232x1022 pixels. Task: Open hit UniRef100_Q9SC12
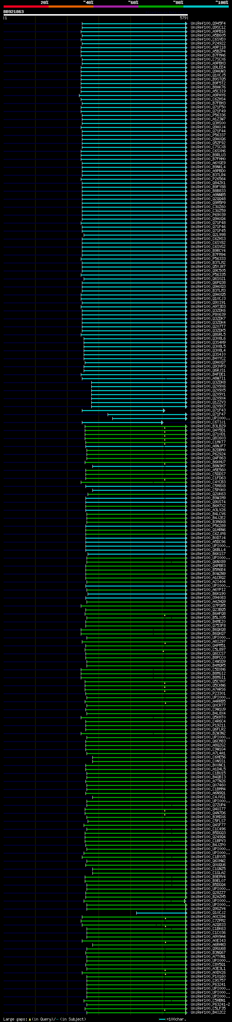208,28
